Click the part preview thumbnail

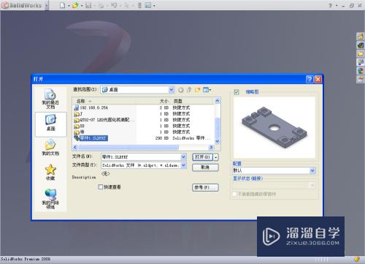274,127
